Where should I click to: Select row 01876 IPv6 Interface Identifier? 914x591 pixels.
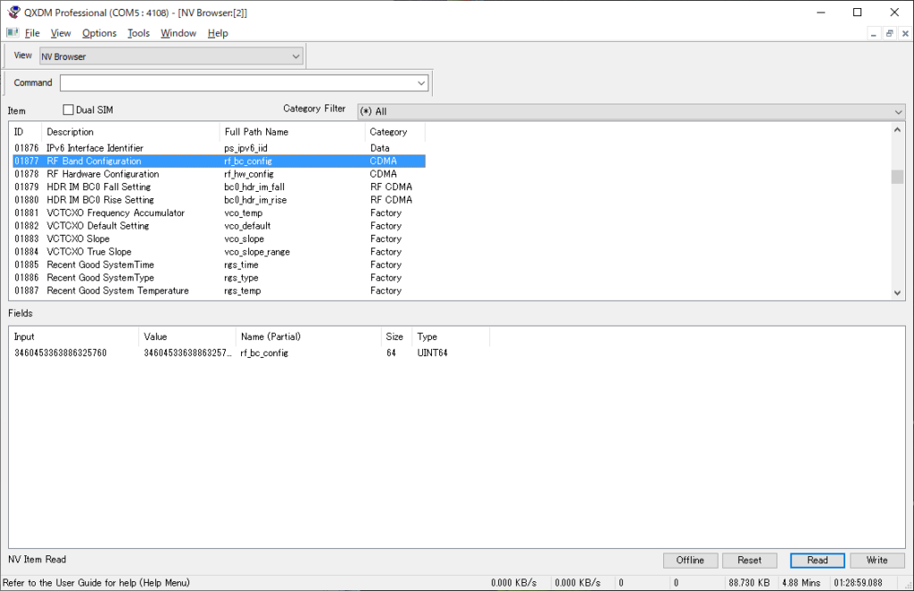[x=220, y=148]
